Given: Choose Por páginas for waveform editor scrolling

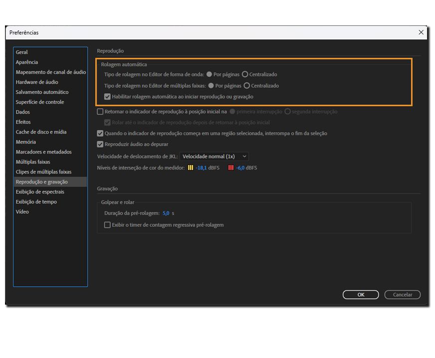Looking at the screenshot, I should [209, 74].
